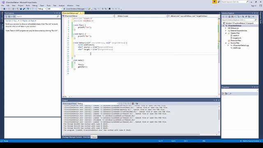Open the Team menu
Viewport: 263px width, 148px height.
(42, 5)
